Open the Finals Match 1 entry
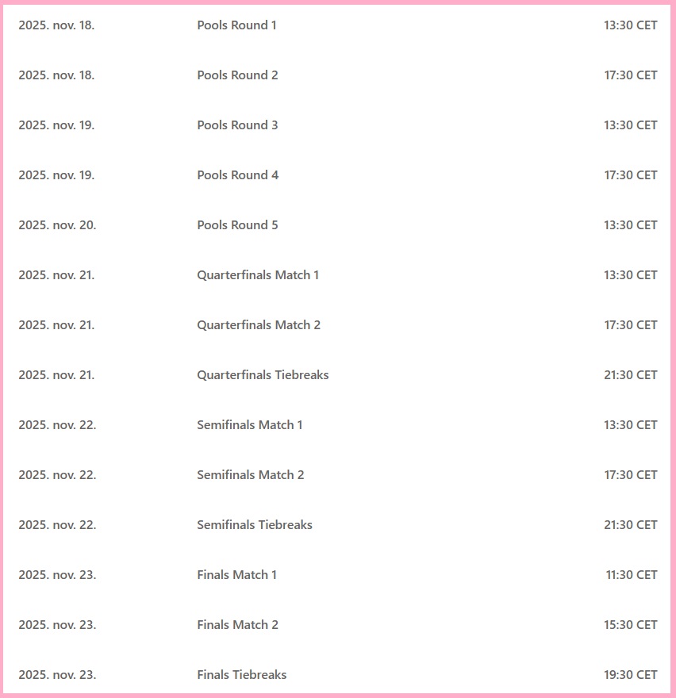 pyautogui.click(x=236, y=575)
